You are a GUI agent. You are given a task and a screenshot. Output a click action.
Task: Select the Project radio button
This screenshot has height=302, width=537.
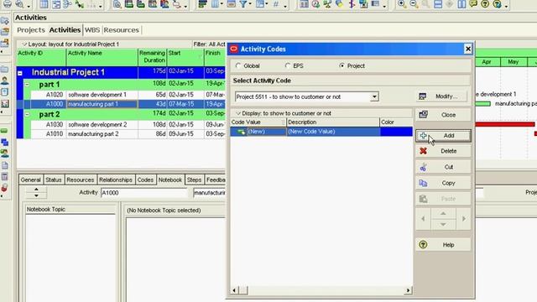(341, 65)
